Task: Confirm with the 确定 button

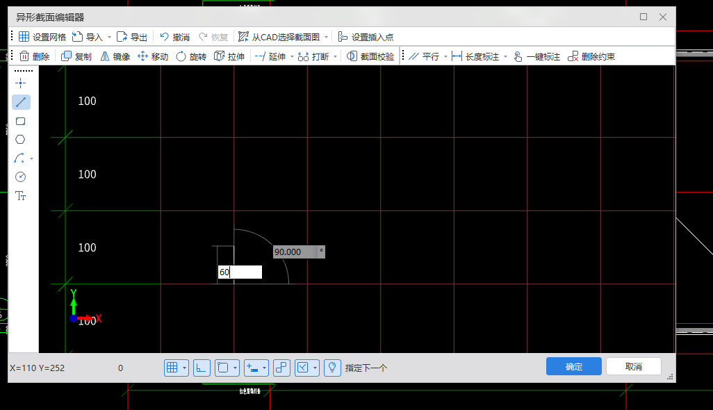Action: coord(574,366)
